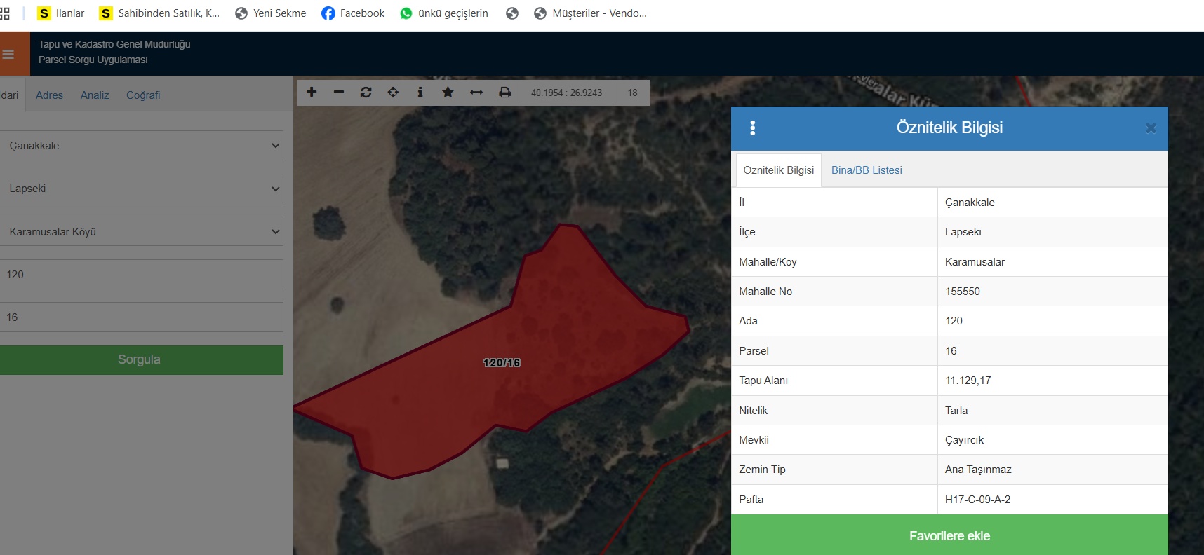The height and width of the screenshot is (555, 1204).
Task: Click the refresh map icon
Action: pos(366,92)
